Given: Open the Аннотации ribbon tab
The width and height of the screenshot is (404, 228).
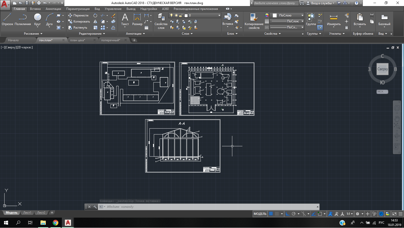Looking at the screenshot, I should pyautogui.click(x=53, y=9).
